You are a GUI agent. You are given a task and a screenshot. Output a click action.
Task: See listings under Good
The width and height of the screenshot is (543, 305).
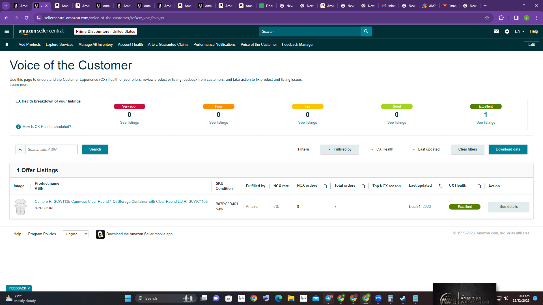[x=397, y=123]
